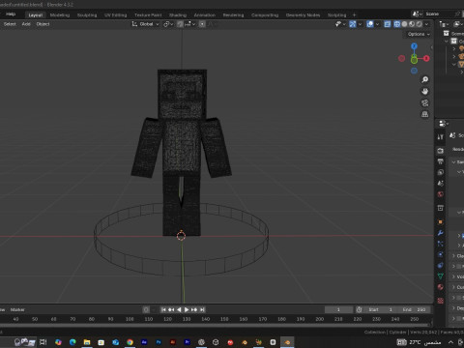
Task: Open the viewport shading options arrow
Action: tap(426, 24)
